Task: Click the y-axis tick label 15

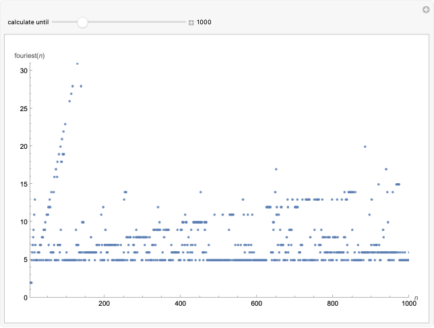Action: pyautogui.click(x=23, y=184)
